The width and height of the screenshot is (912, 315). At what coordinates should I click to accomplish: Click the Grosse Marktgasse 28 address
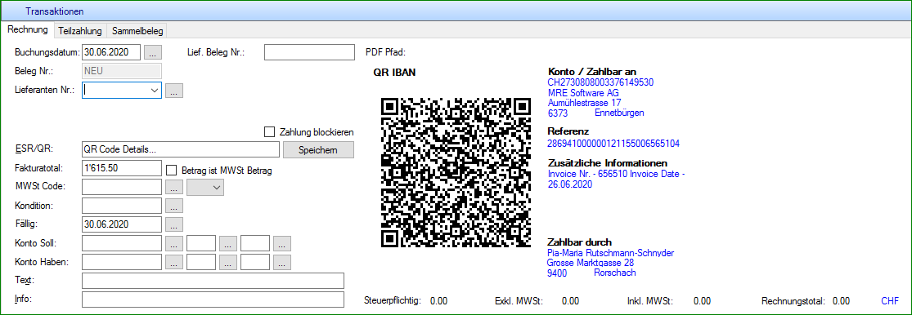click(591, 263)
